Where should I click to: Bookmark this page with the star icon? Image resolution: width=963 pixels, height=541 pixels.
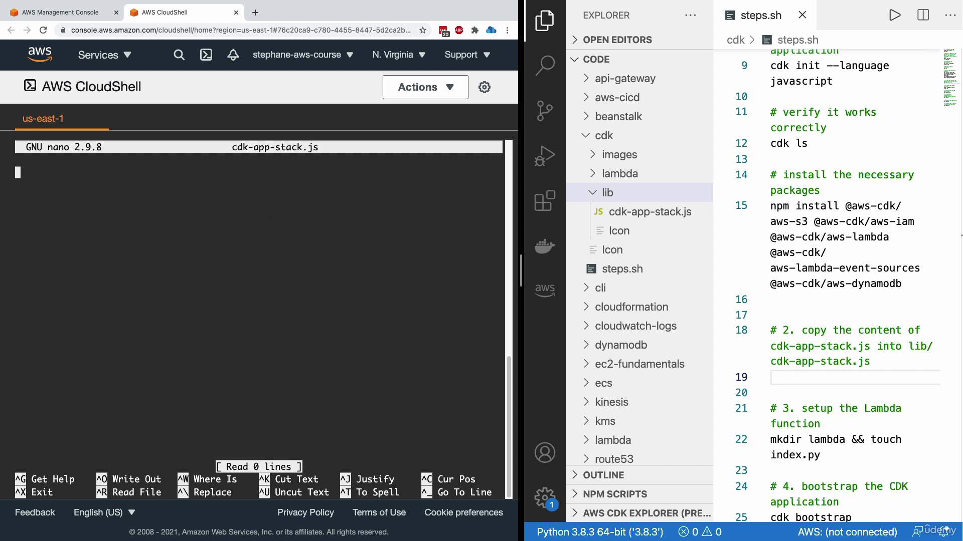pyautogui.click(x=423, y=30)
